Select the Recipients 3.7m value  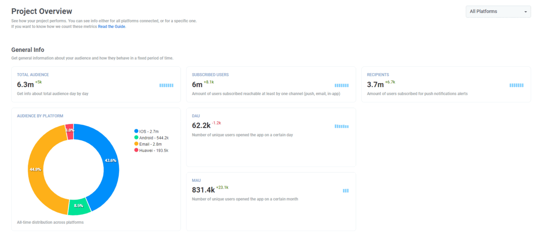pyautogui.click(x=375, y=84)
